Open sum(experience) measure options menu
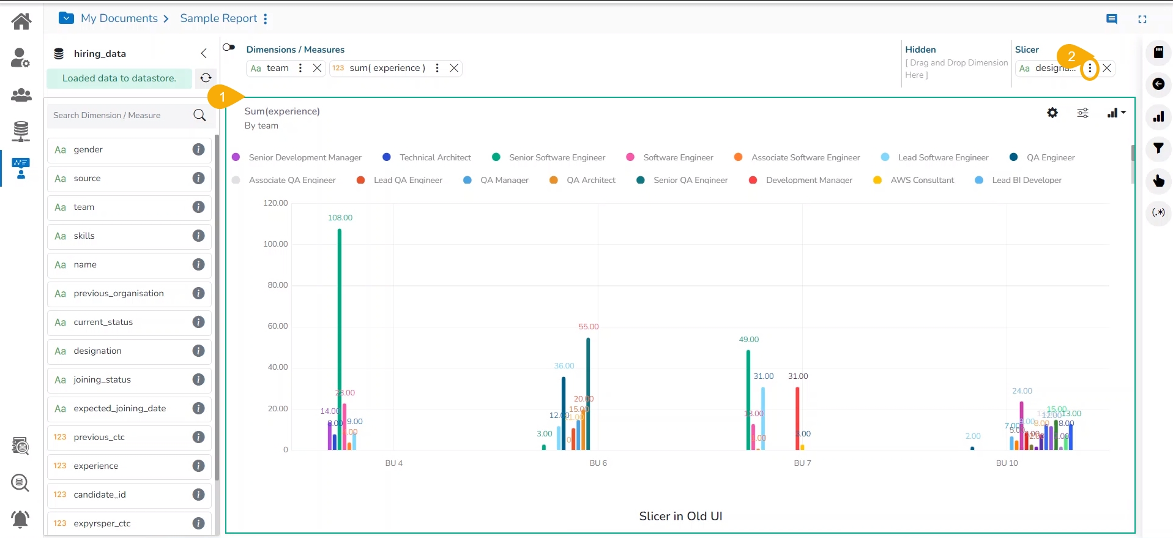Screen dimensions: 1173x538 coord(437,68)
